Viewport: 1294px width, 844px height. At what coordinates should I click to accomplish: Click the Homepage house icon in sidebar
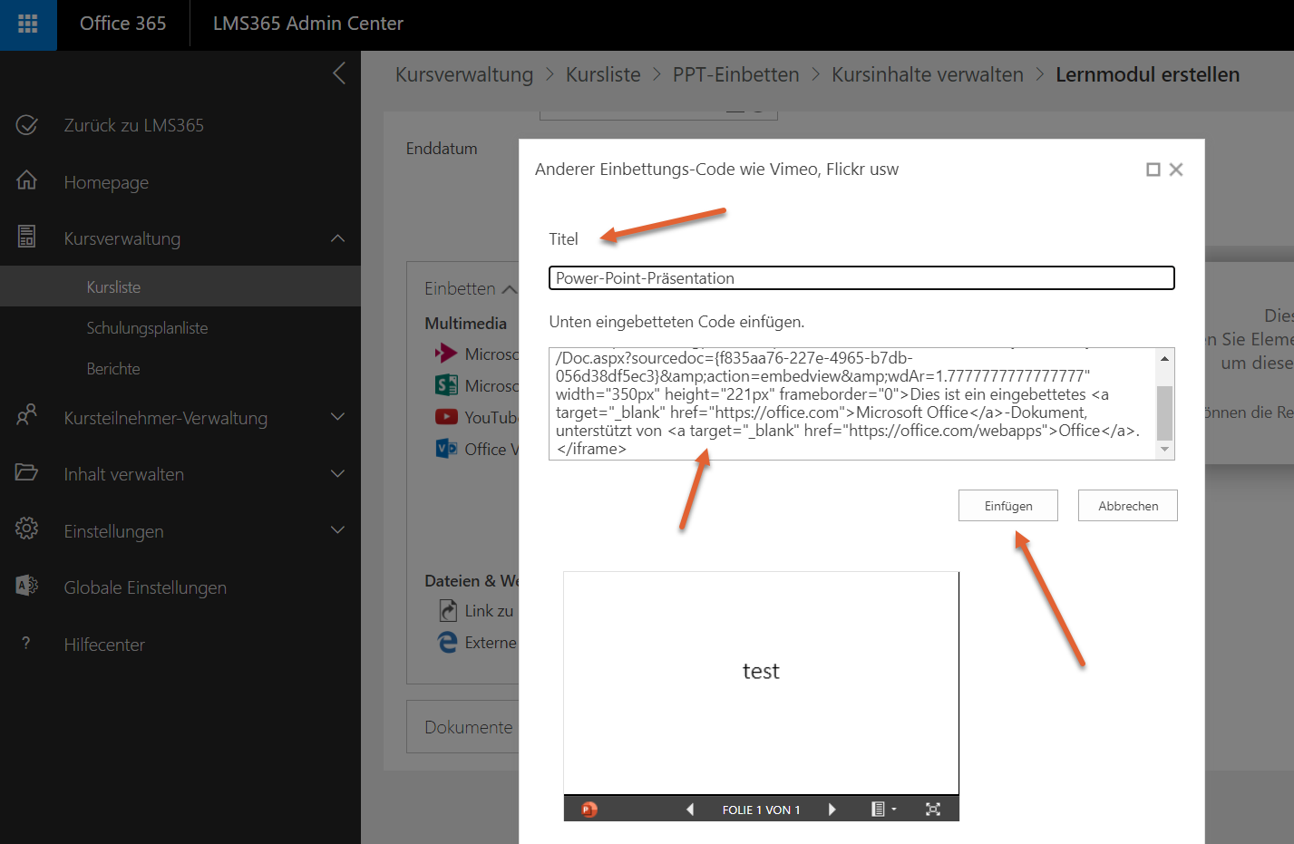[27, 181]
